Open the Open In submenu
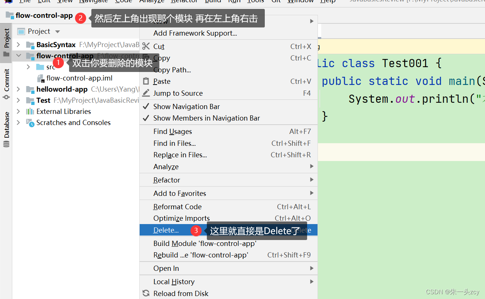Image resolution: width=485 pixels, height=299 pixels. click(228, 268)
